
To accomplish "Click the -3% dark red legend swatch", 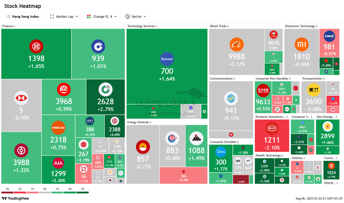I will [x=7, y=192].
